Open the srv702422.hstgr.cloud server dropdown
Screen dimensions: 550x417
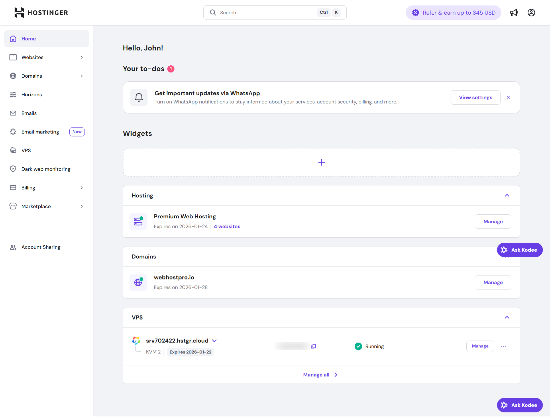tap(214, 341)
